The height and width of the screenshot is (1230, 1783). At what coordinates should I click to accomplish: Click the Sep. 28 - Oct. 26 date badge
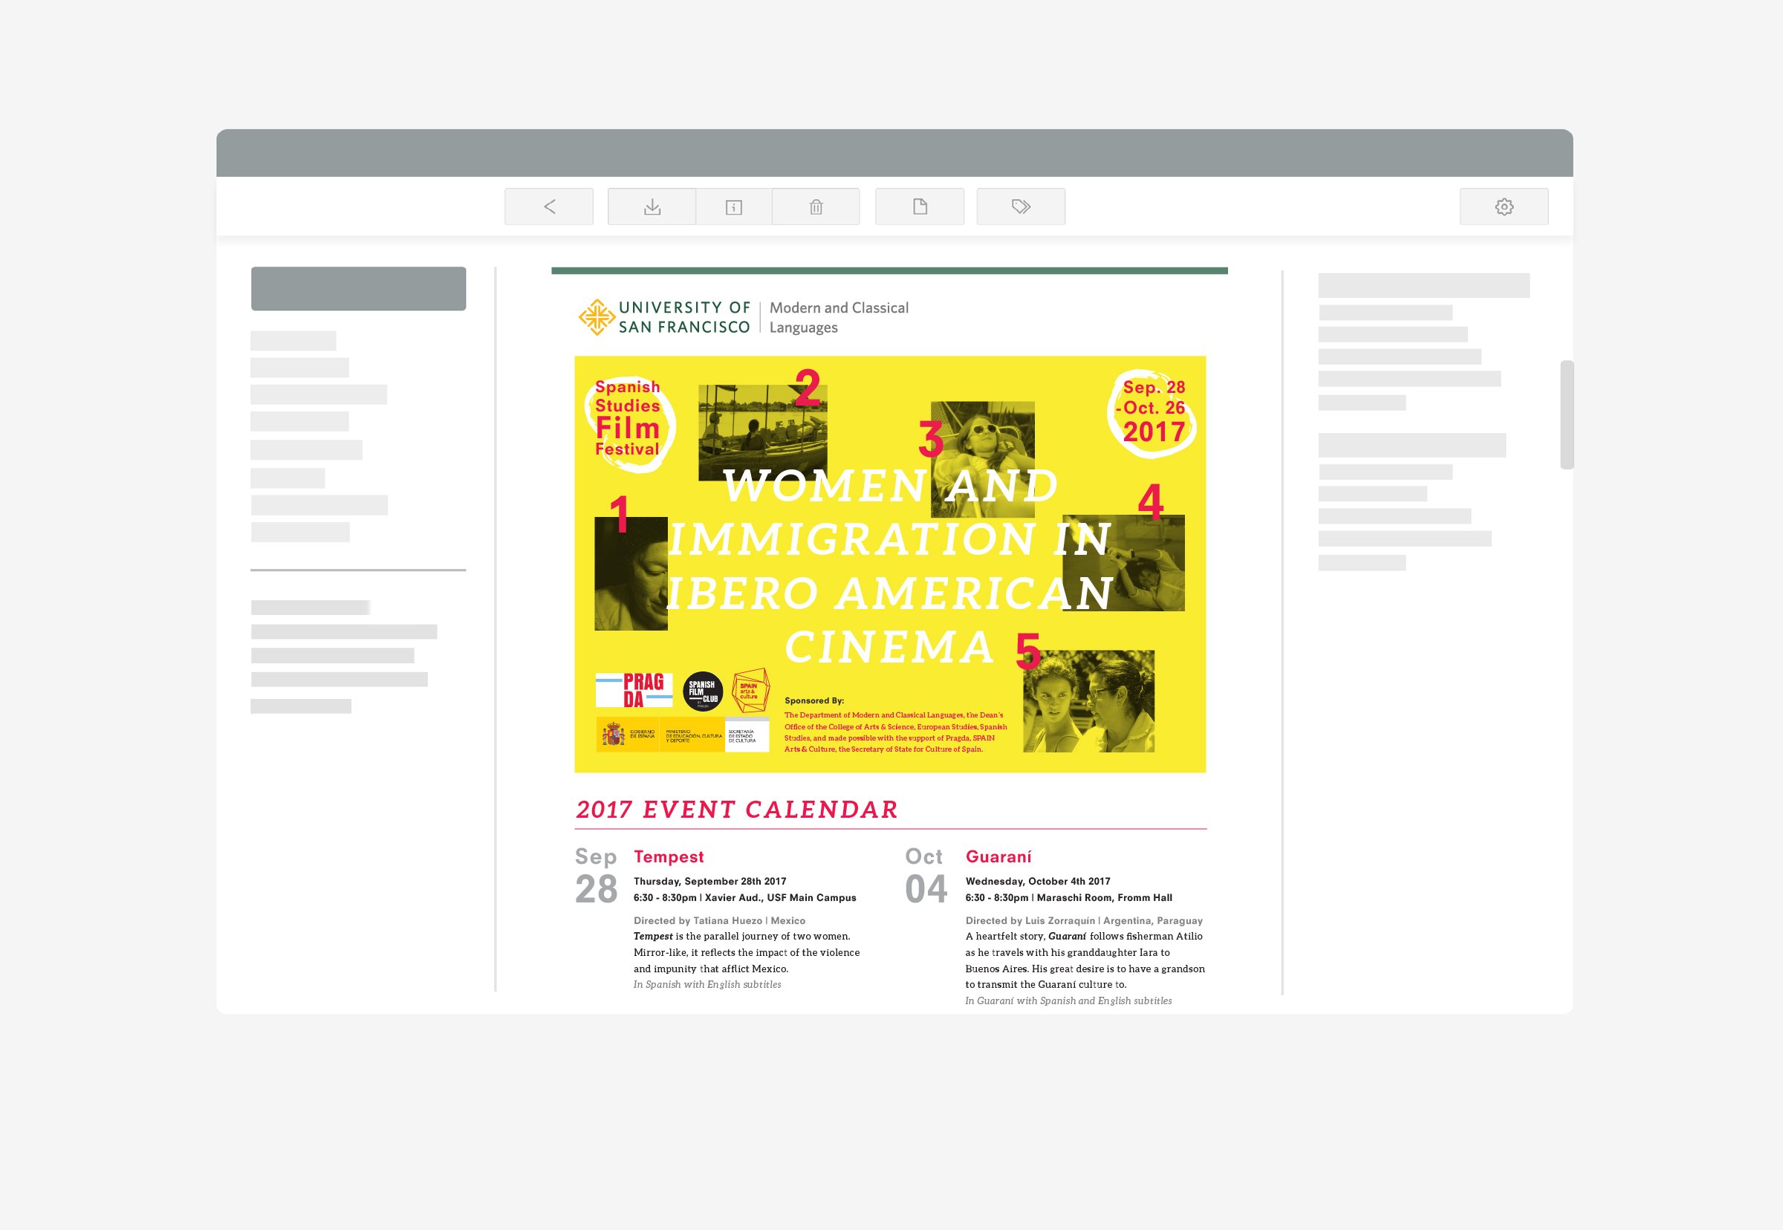pos(1152,413)
